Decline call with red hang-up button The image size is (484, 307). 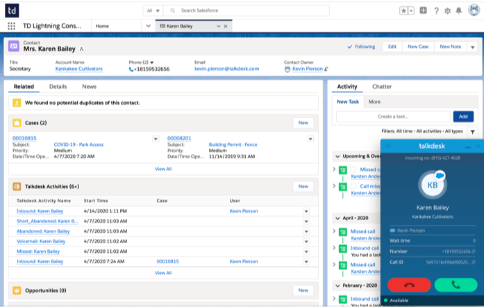point(409,285)
